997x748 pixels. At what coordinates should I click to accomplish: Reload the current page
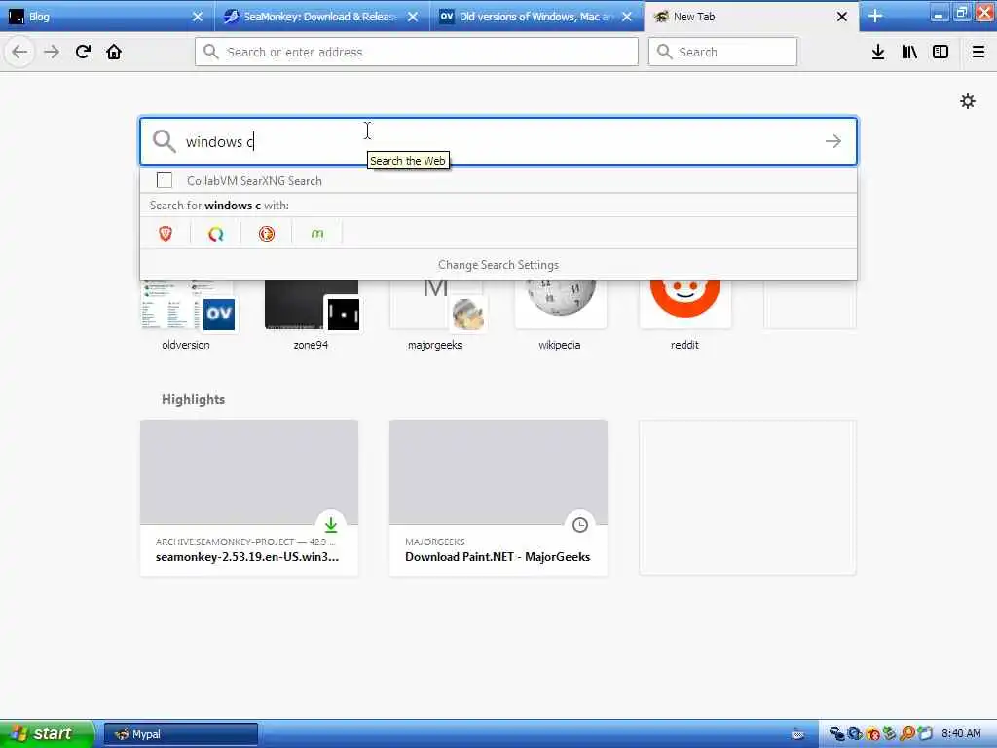pyautogui.click(x=83, y=52)
